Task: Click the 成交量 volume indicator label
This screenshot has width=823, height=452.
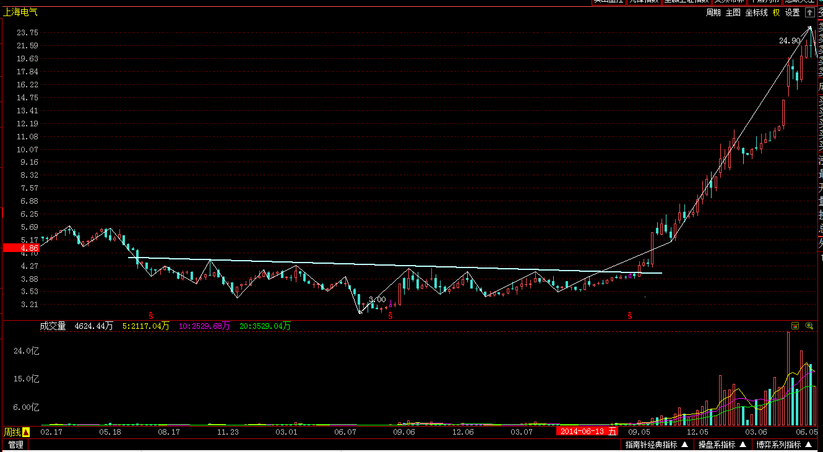Action: (53, 326)
